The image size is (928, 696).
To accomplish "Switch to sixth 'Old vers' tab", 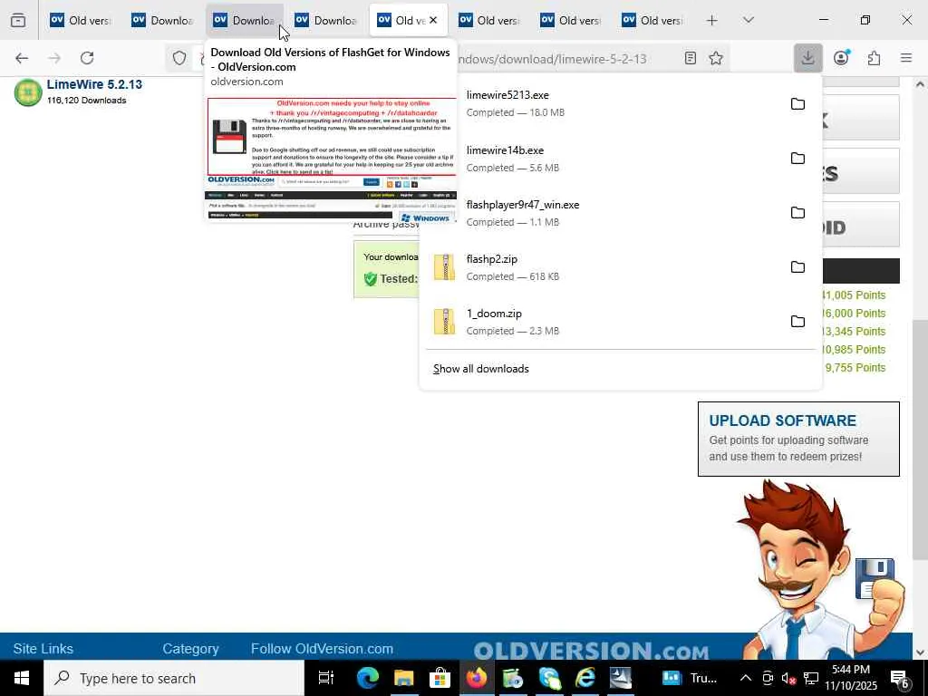I will click(x=489, y=20).
